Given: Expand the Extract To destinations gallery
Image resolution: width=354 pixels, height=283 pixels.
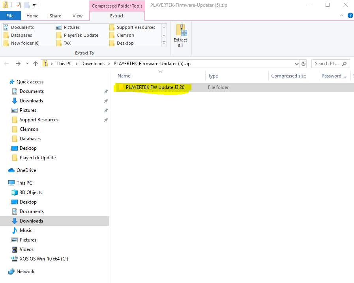Looking at the screenshot, I should [x=164, y=43].
